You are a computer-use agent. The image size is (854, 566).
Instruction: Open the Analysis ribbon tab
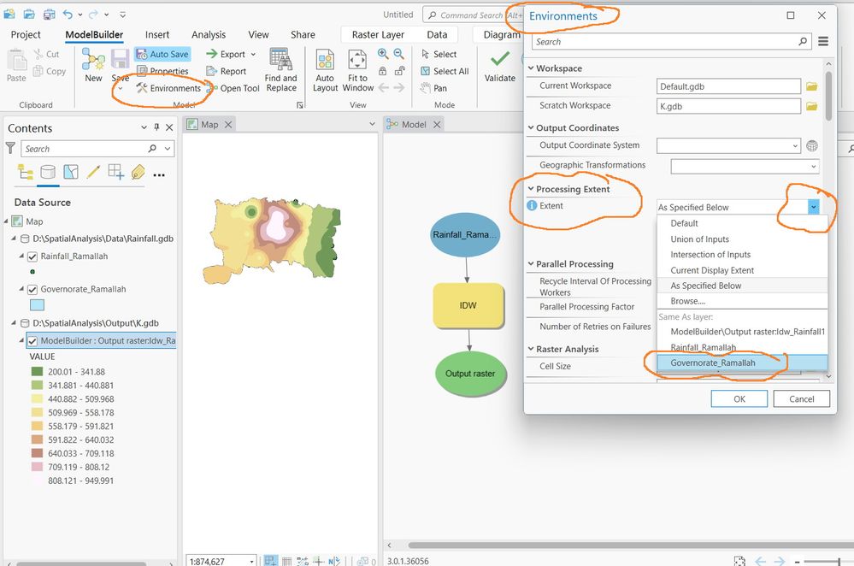tap(208, 35)
